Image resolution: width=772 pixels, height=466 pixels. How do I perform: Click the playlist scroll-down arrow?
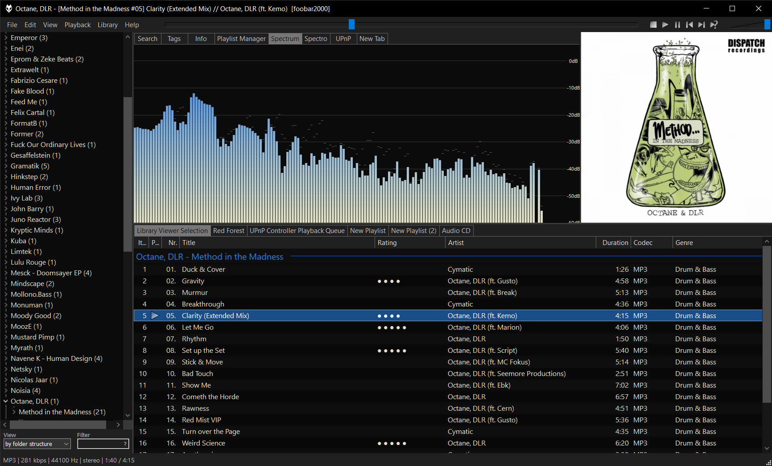pos(767,448)
